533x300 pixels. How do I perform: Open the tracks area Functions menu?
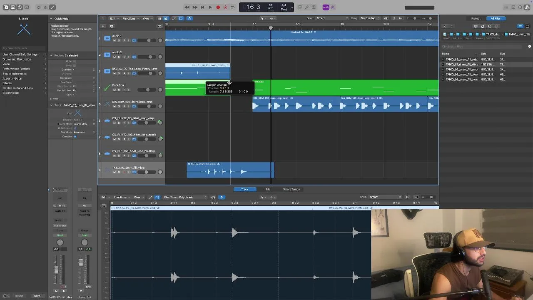pos(130,18)
